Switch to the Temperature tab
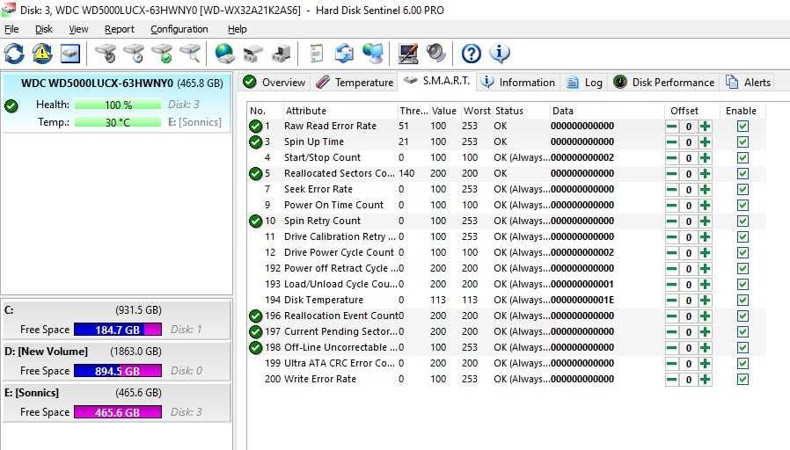This screenshot has height=450, width=790. [355, 82]
